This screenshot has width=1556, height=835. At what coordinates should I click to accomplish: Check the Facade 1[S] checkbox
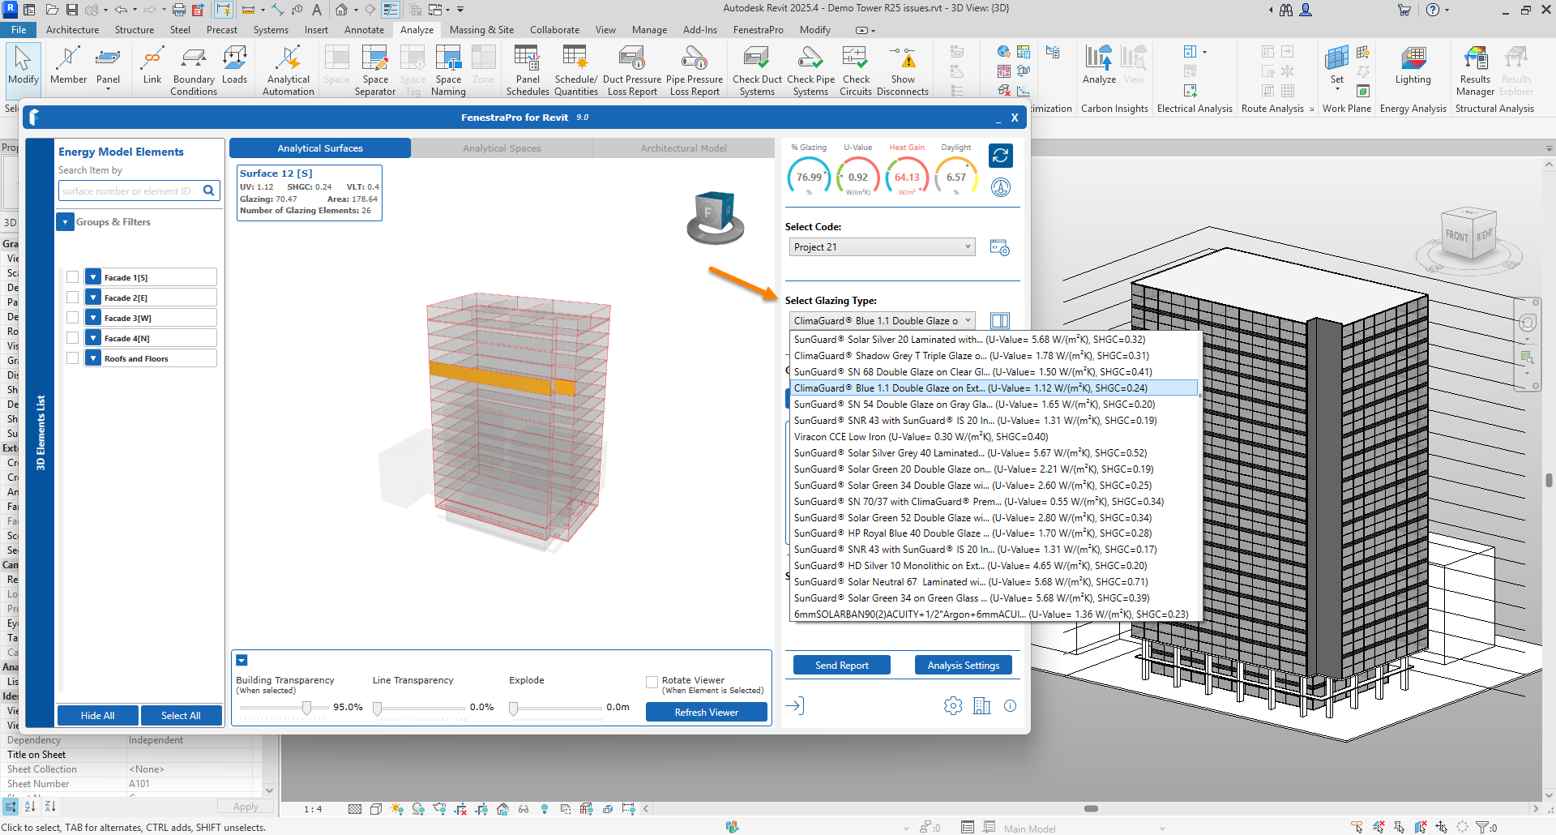click(x=73, y=277)
